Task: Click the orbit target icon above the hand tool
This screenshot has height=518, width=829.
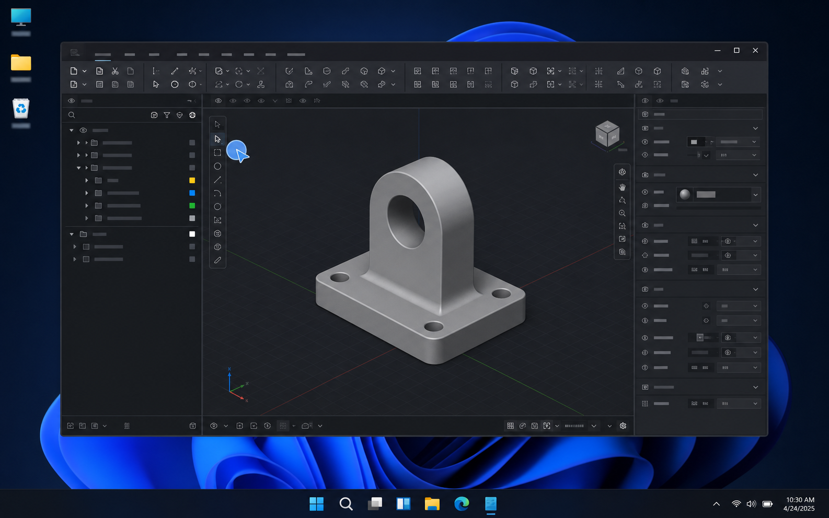Action: click(622, 172)
